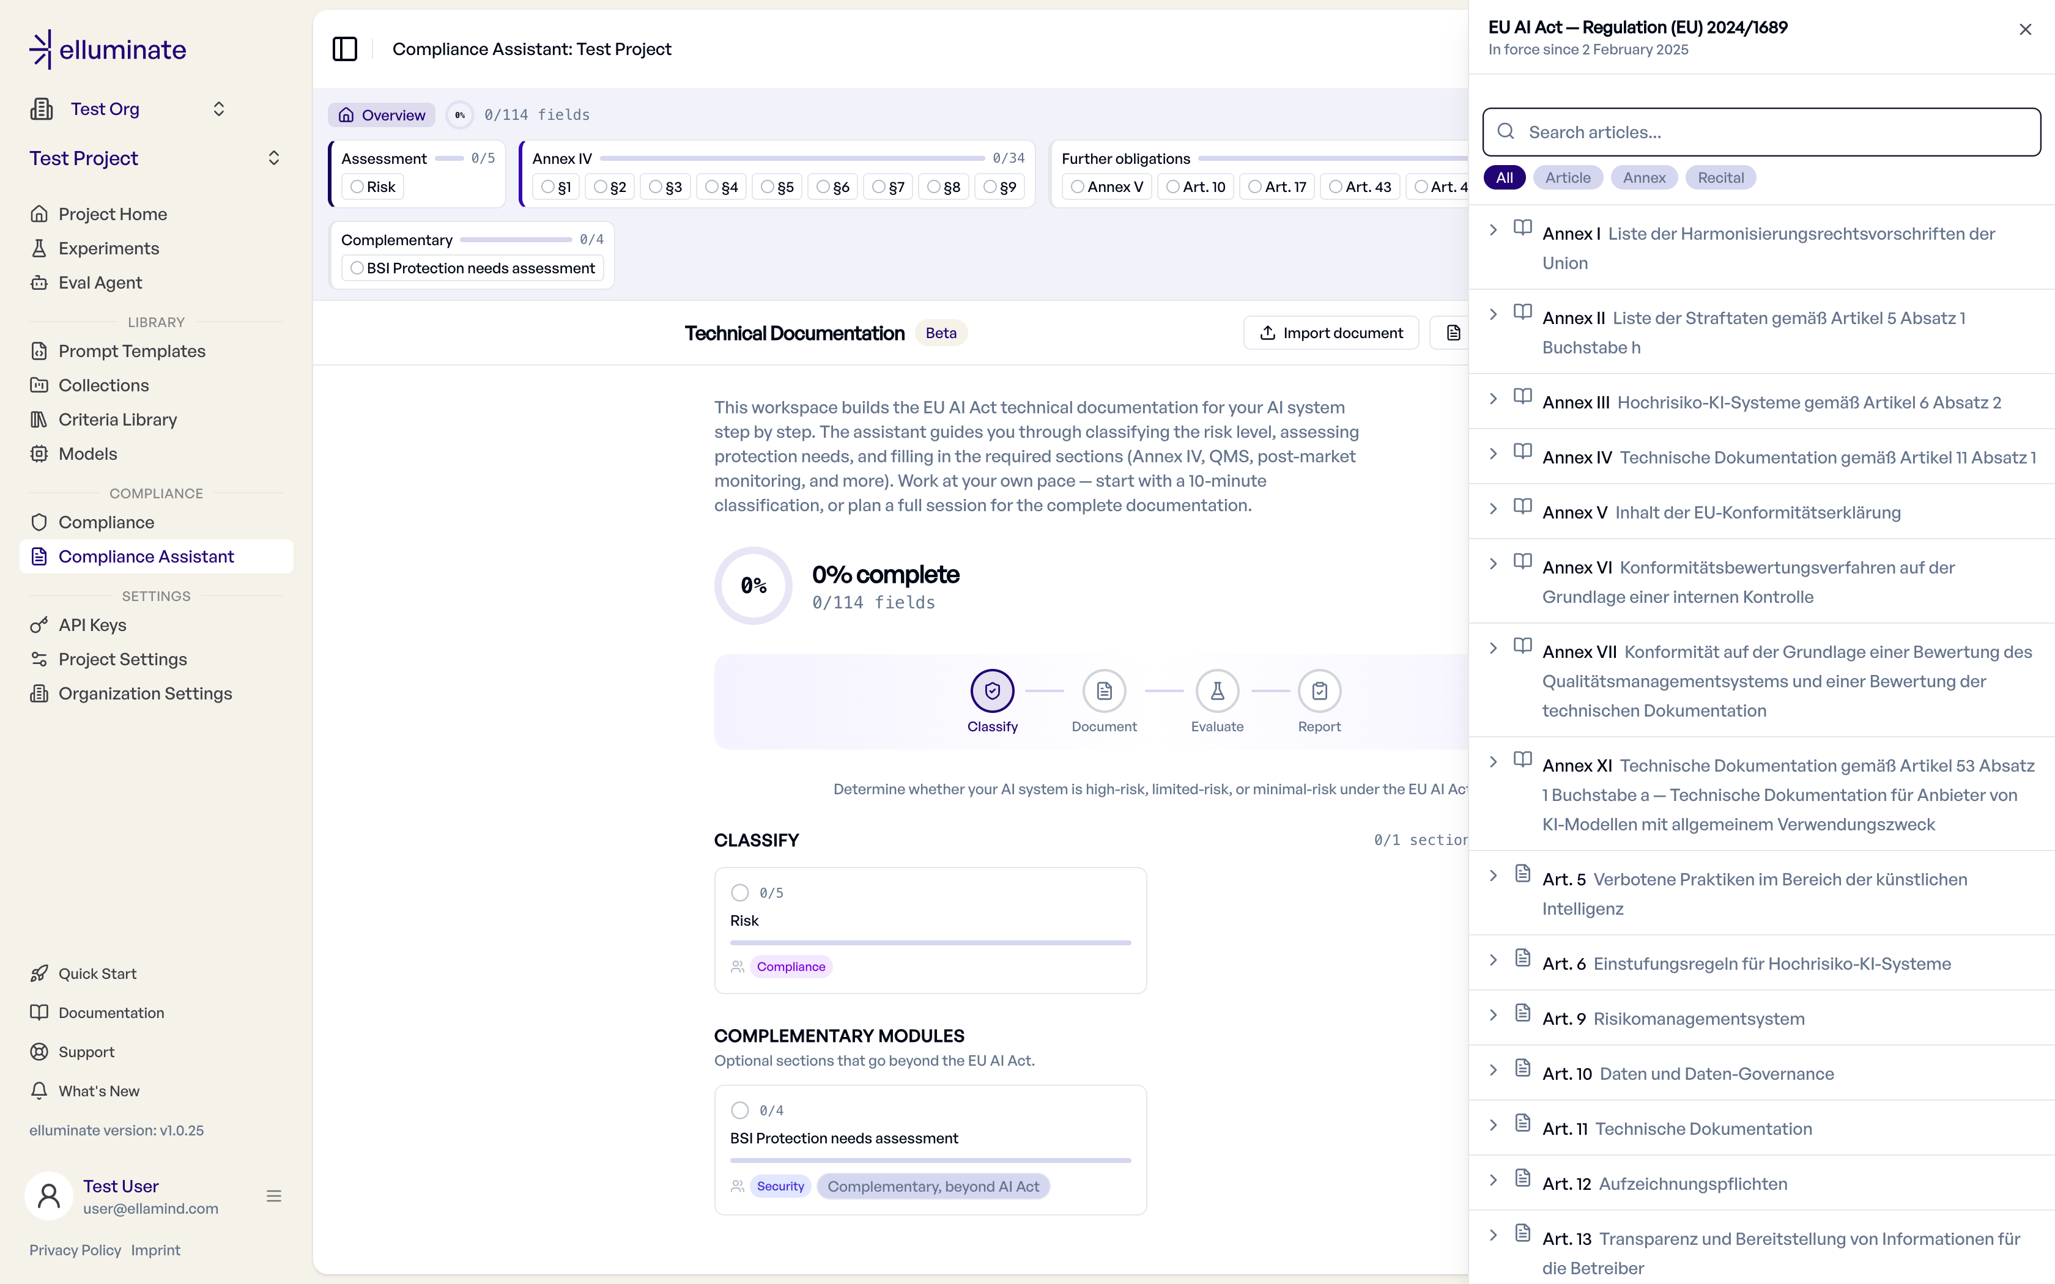The image size is (2055, 1284).
Task: Open Models chip icon
Action: pos(39,454)
